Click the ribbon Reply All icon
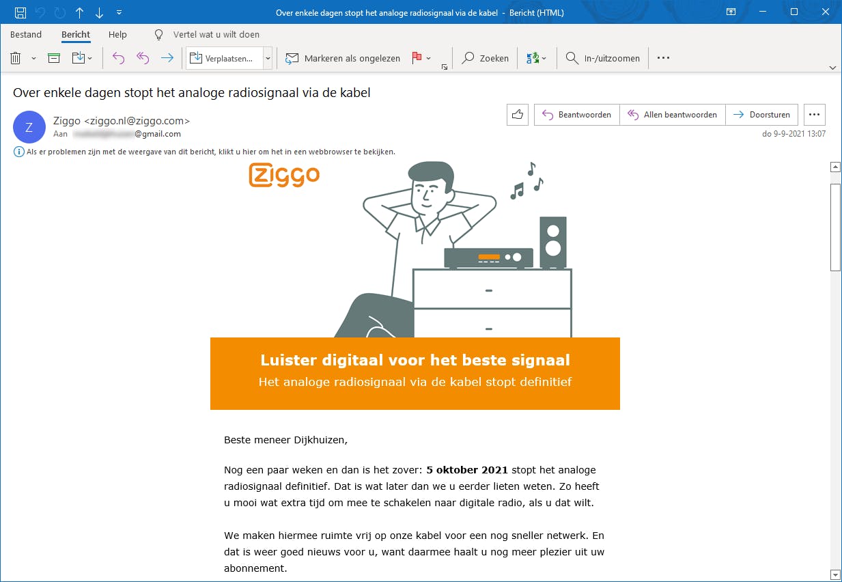Viewport: 842px width, 582px height. point(143,58)
